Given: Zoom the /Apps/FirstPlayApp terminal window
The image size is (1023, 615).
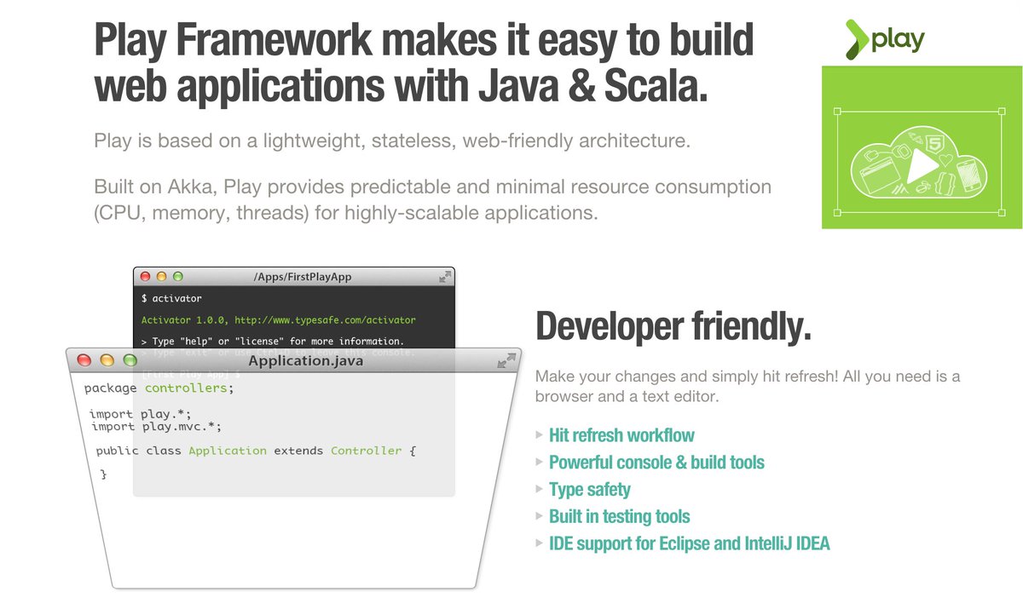Looking at the screenshot, I should click(x=177, y=277).
